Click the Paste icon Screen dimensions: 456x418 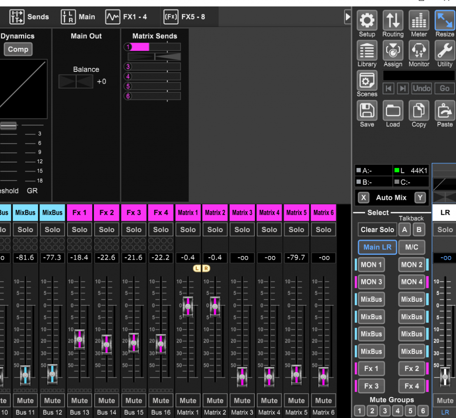pyautogui.click(x=445, y=111)
